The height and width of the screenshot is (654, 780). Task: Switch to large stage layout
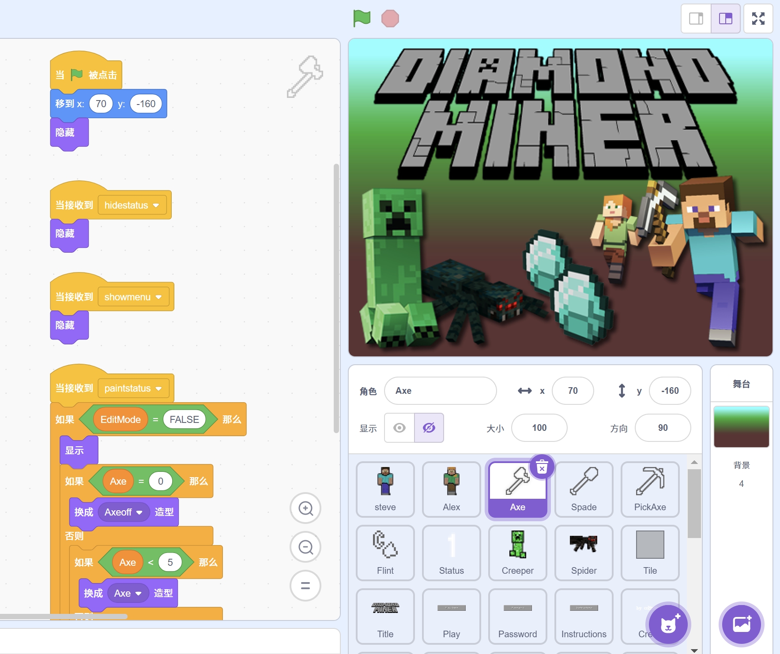pos(725,19)
